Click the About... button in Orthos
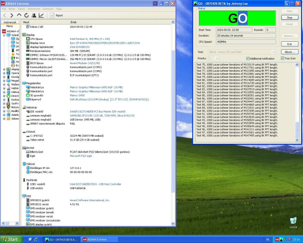303x243 pixels. coord(289,52)
